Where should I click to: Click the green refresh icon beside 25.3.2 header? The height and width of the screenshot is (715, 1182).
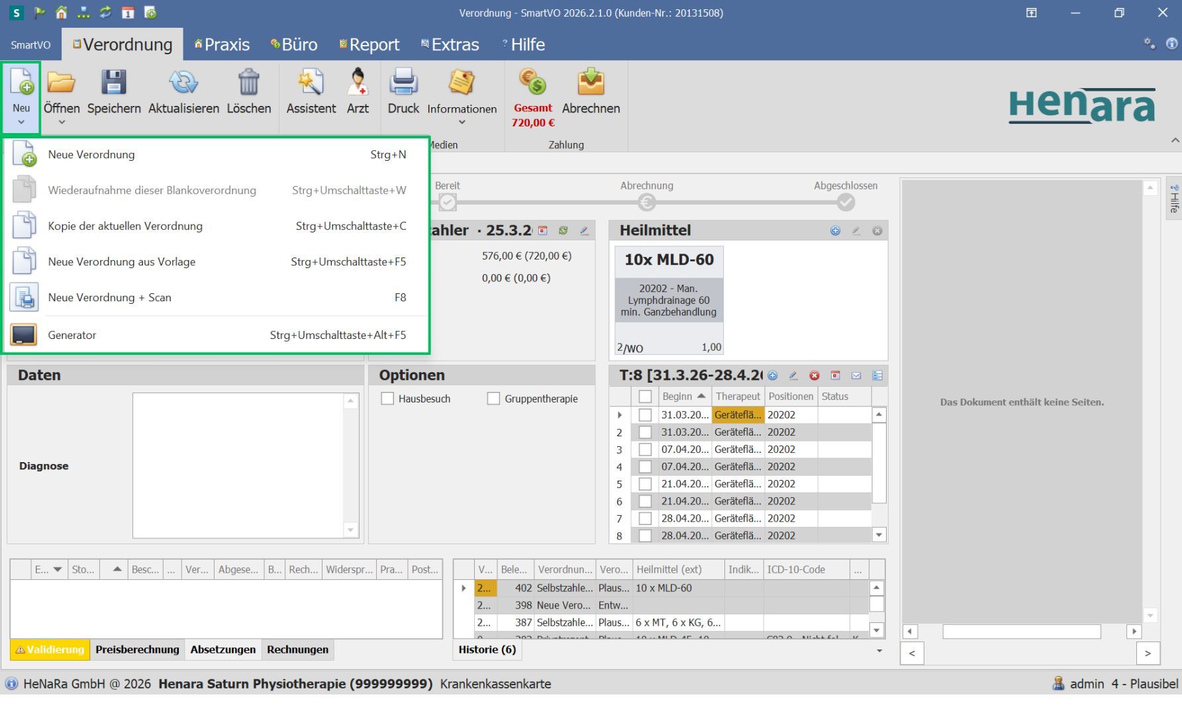(563, 231)
